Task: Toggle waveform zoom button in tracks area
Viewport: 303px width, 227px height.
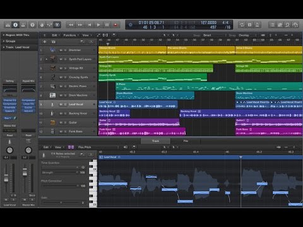Action: coord(263,35)
